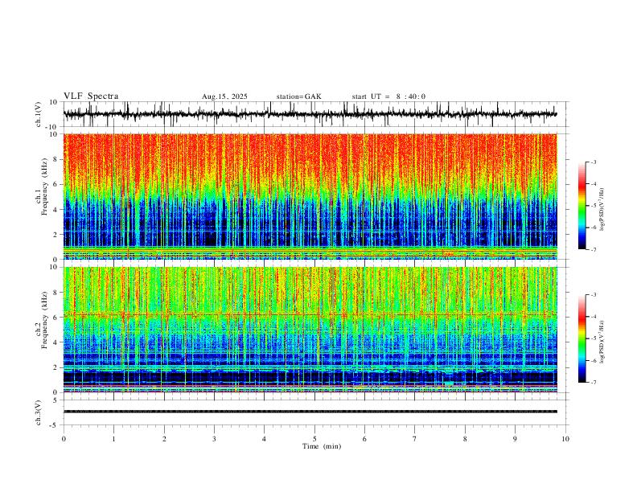Click the "station=GAK" header label
The height and width of the screenshot is (492, 637).
click(x=298, y=96)
